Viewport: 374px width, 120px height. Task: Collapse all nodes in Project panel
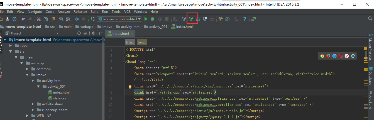coord(85,33)
